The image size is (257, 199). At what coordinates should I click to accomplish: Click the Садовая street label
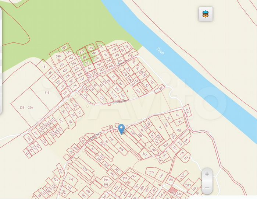[x=95, y=136]
